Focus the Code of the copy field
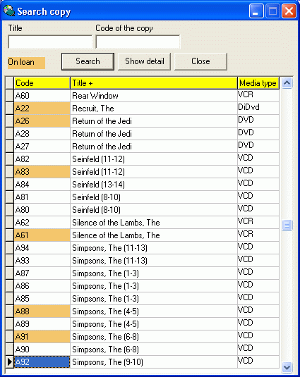This screenshot has width=300, height=377. pos(138,42)
